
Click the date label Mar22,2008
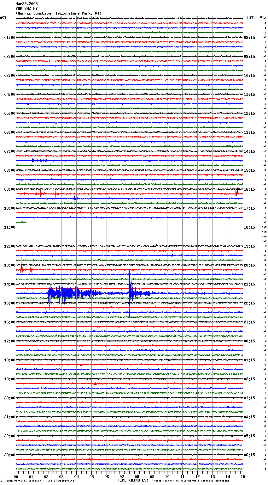26,4
